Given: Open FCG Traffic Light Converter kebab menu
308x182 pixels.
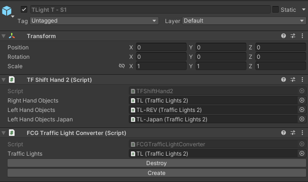Looking at the screenshot, I should (302, 133).
